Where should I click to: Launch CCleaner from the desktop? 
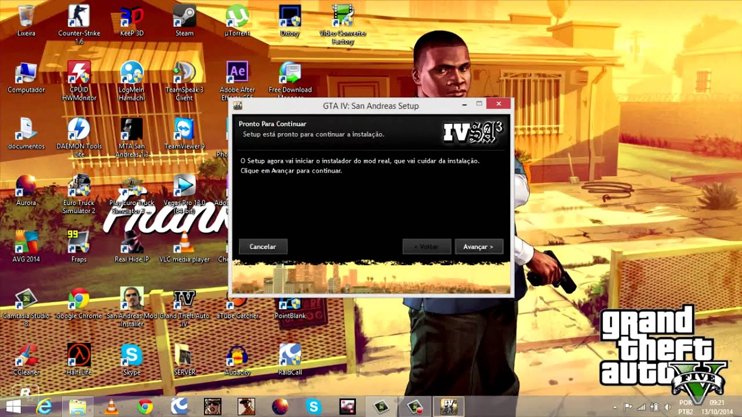(x=26, y=360)
